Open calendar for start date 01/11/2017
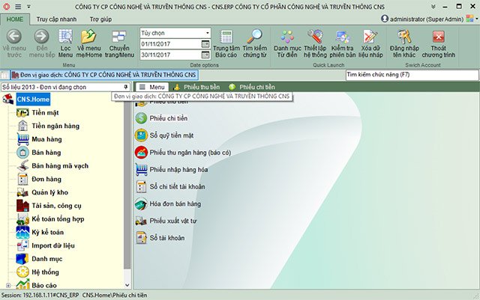This screenshot has height=300, width=480. [205, 44]
